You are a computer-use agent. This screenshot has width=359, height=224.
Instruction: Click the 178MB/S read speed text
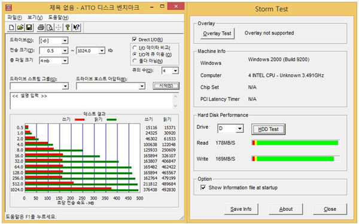(226, 143)
